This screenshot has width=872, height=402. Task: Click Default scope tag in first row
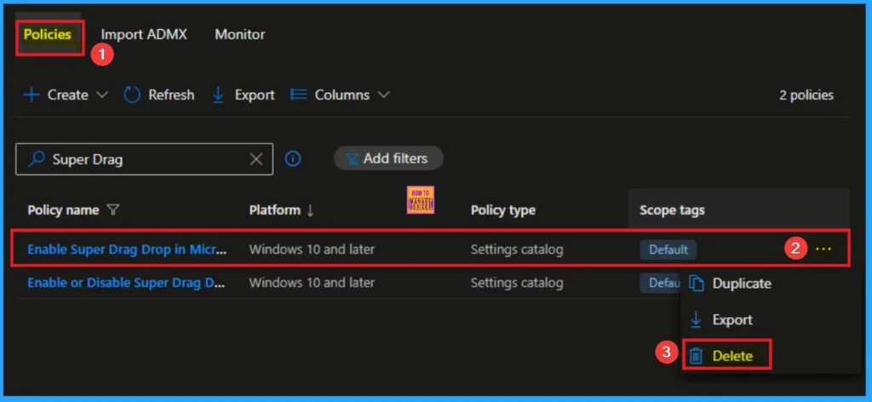(x=668, y=250)
